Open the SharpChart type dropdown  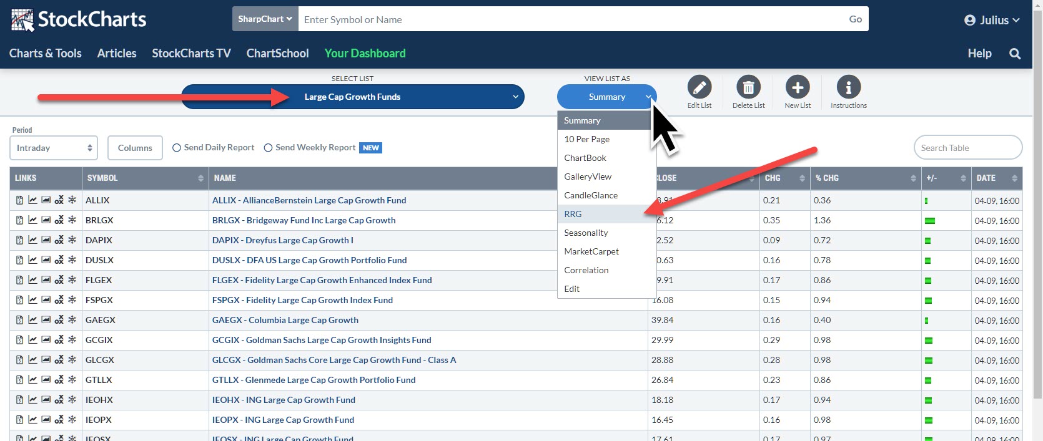click(x=265, y=19)
